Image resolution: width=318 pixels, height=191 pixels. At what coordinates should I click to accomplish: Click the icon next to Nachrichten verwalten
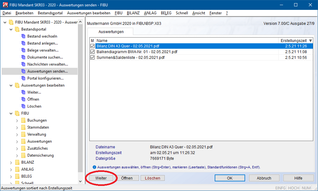coord(23,64)
